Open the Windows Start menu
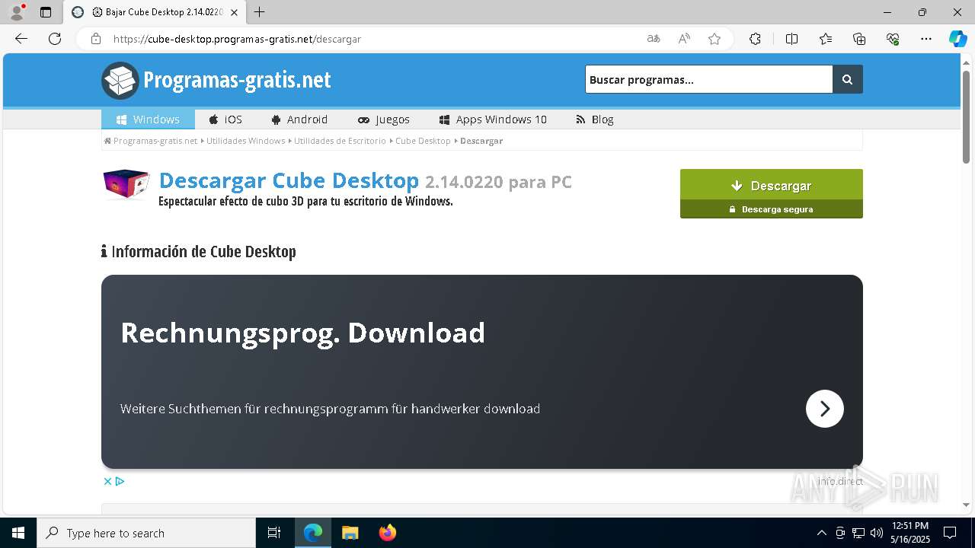The image size is (975, 548). click(18, 533)
